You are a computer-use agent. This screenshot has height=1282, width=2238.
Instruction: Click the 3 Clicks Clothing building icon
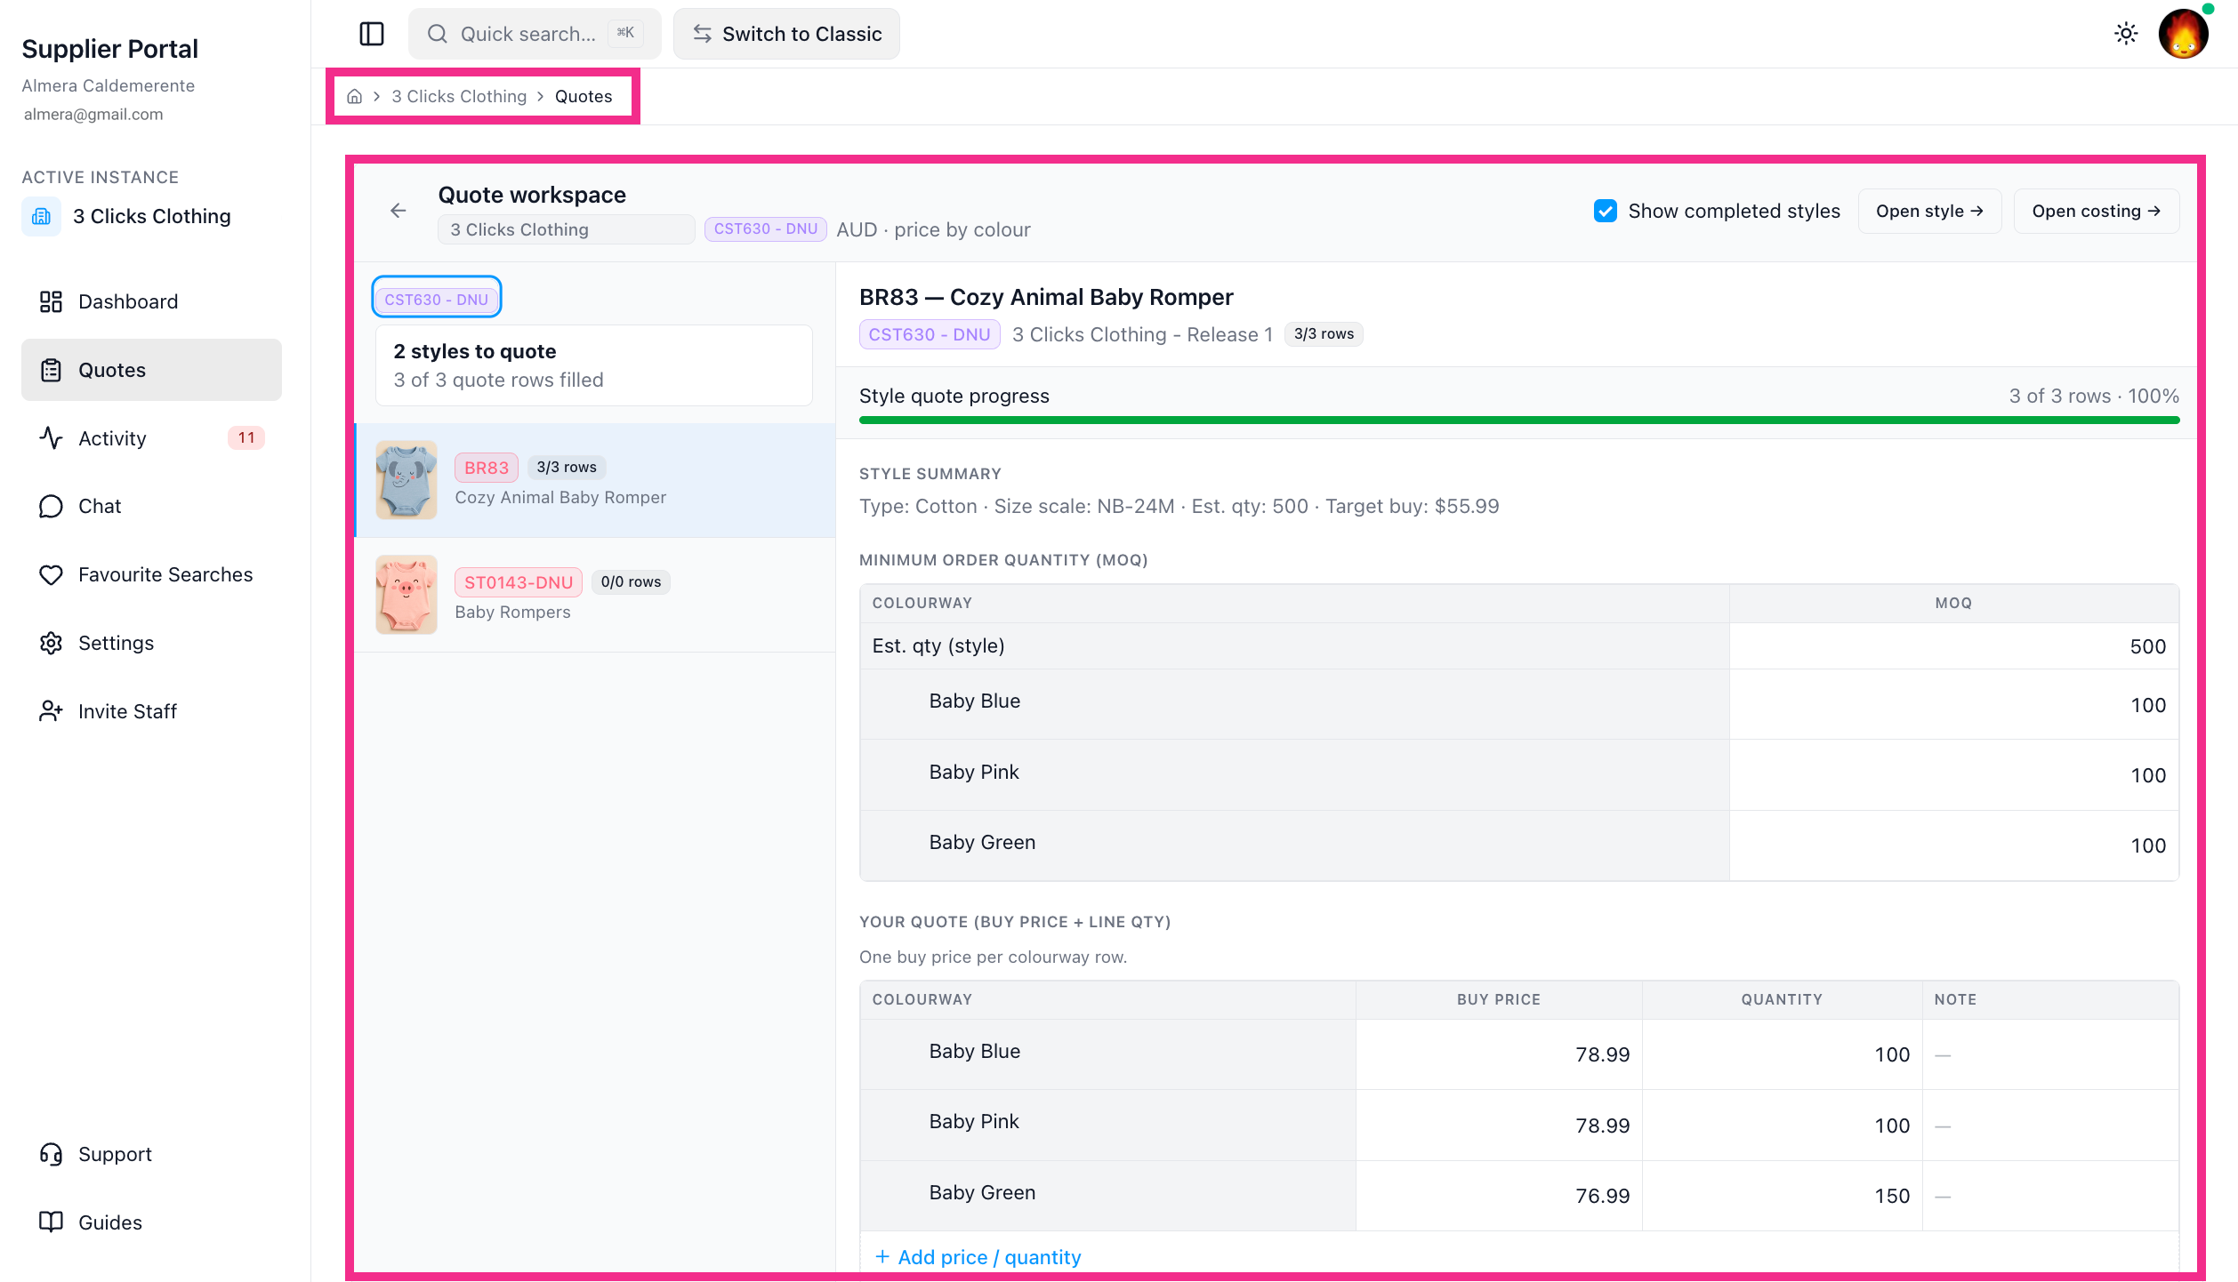pyautogui.click(x=41, y=216)
